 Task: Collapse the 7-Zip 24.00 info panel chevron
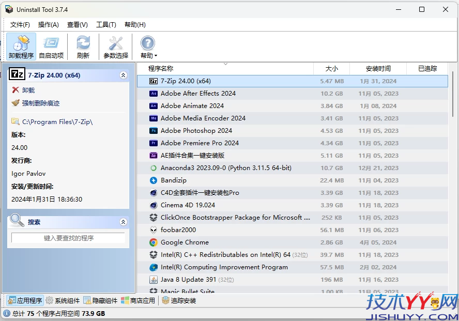[x=123, y=75]
